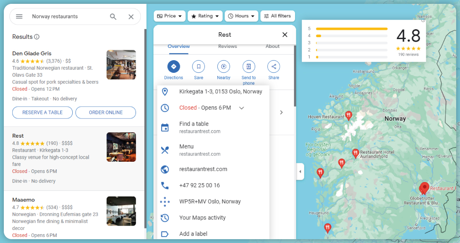This screenshot has width=460, height=243.
Task: Click the Reserve a Table button
Action: (x=42, y=112)
